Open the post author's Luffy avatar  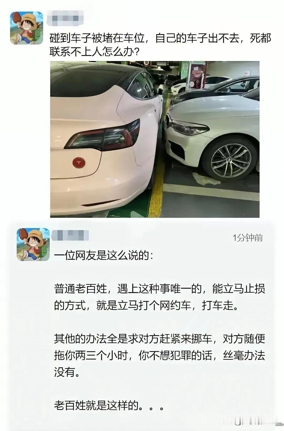[26, 28]
